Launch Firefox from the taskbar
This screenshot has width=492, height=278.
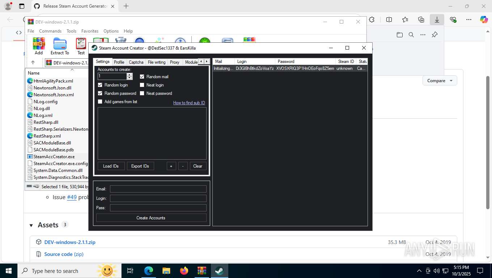tap(184, 271)
